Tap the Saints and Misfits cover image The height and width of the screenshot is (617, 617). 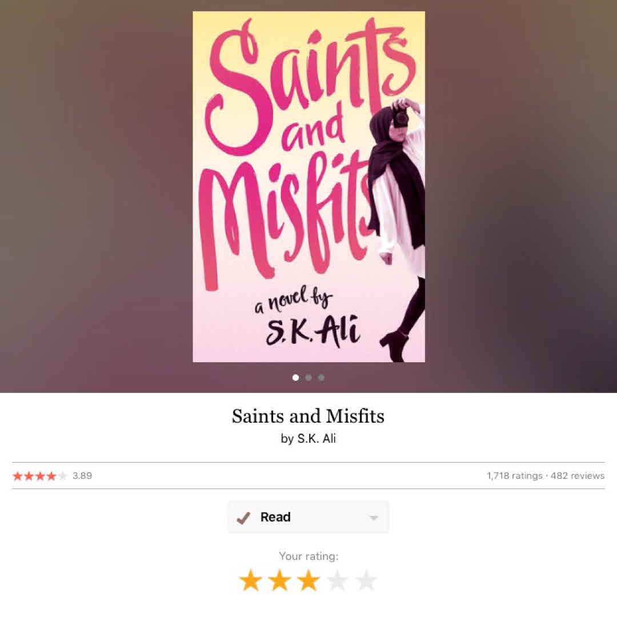pos(308,186)
